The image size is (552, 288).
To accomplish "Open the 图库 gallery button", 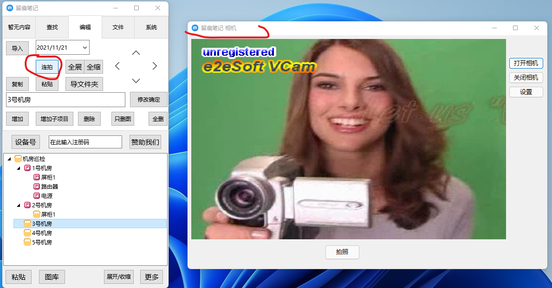I will 52,277.
